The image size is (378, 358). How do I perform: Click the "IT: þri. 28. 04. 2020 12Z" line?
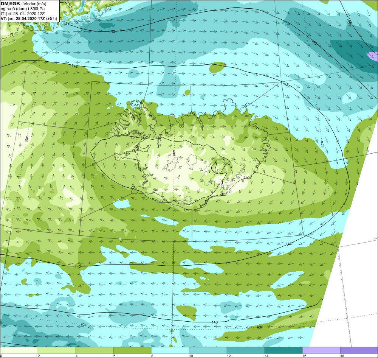click(x=23, y=14)
